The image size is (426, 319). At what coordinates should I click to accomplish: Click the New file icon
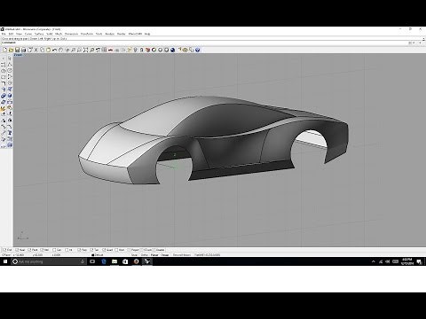coord(4,50)
